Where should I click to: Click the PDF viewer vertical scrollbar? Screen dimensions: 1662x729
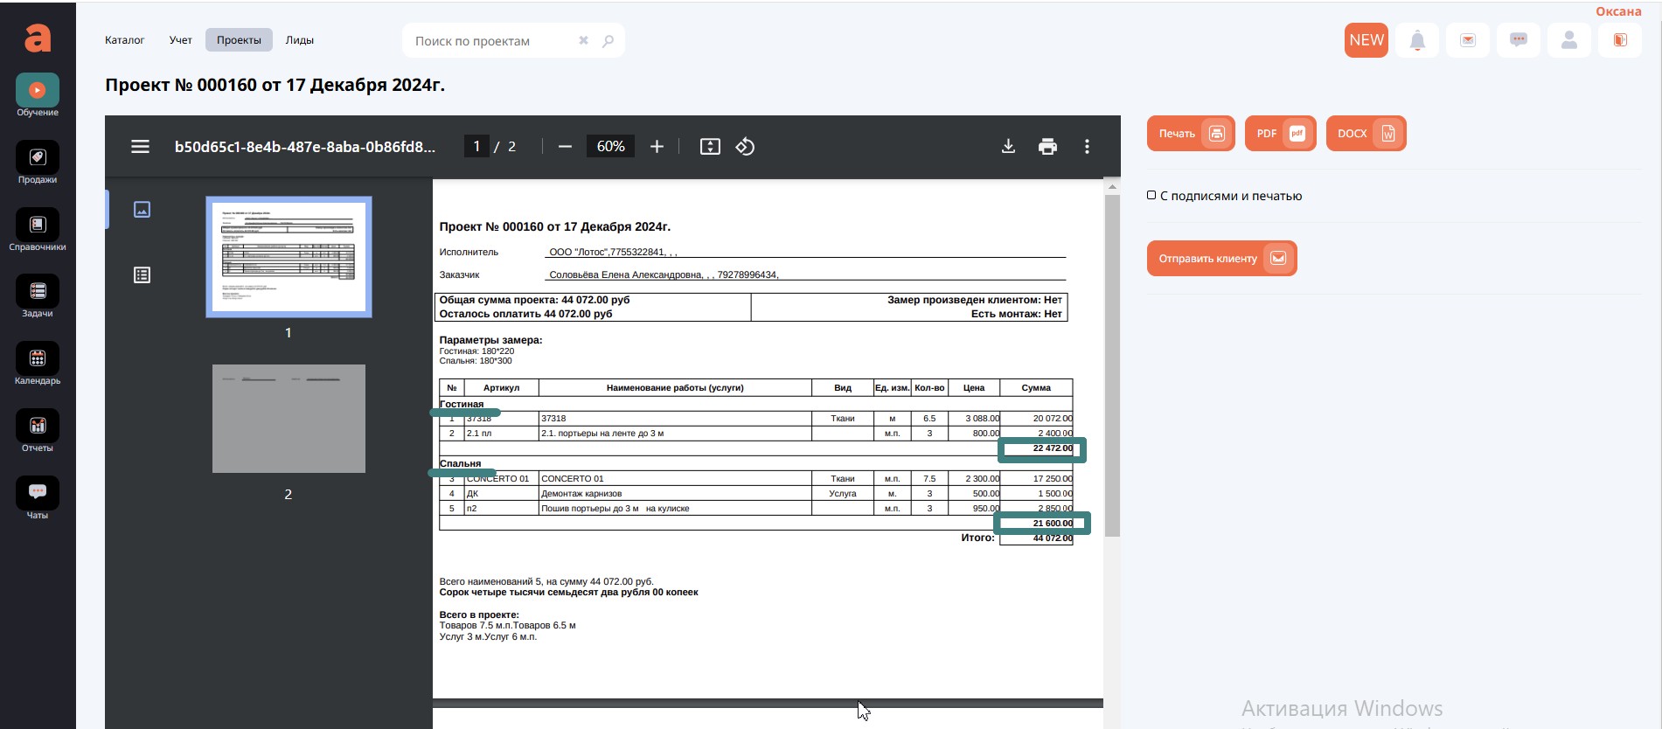point(1112,365)
